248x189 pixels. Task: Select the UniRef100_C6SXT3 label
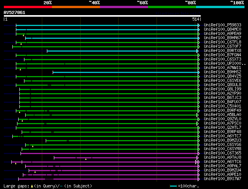coord(222,59)
